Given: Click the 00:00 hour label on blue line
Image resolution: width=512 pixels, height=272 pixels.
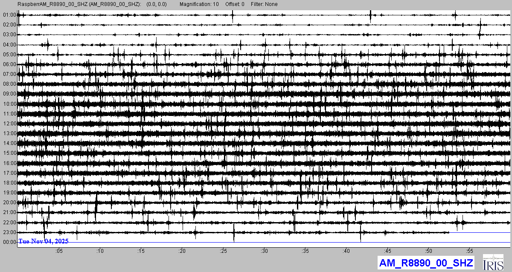Looking at the screenshot, I should point(9,242).
